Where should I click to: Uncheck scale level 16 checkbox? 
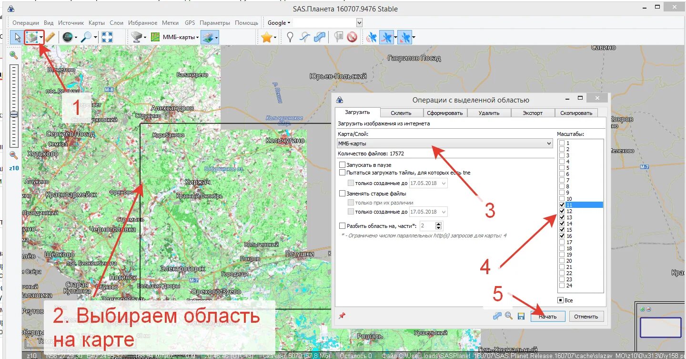[x=562, y=236]
